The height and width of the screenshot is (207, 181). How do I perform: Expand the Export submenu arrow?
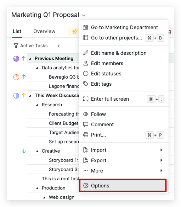coord(162,160)
